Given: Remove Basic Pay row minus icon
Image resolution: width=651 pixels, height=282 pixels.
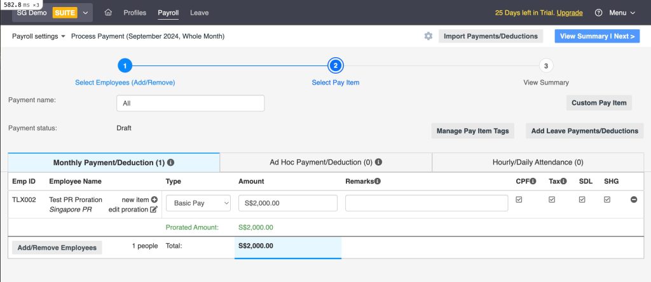Looking at the screenshot, I should (x=634, y=200).
